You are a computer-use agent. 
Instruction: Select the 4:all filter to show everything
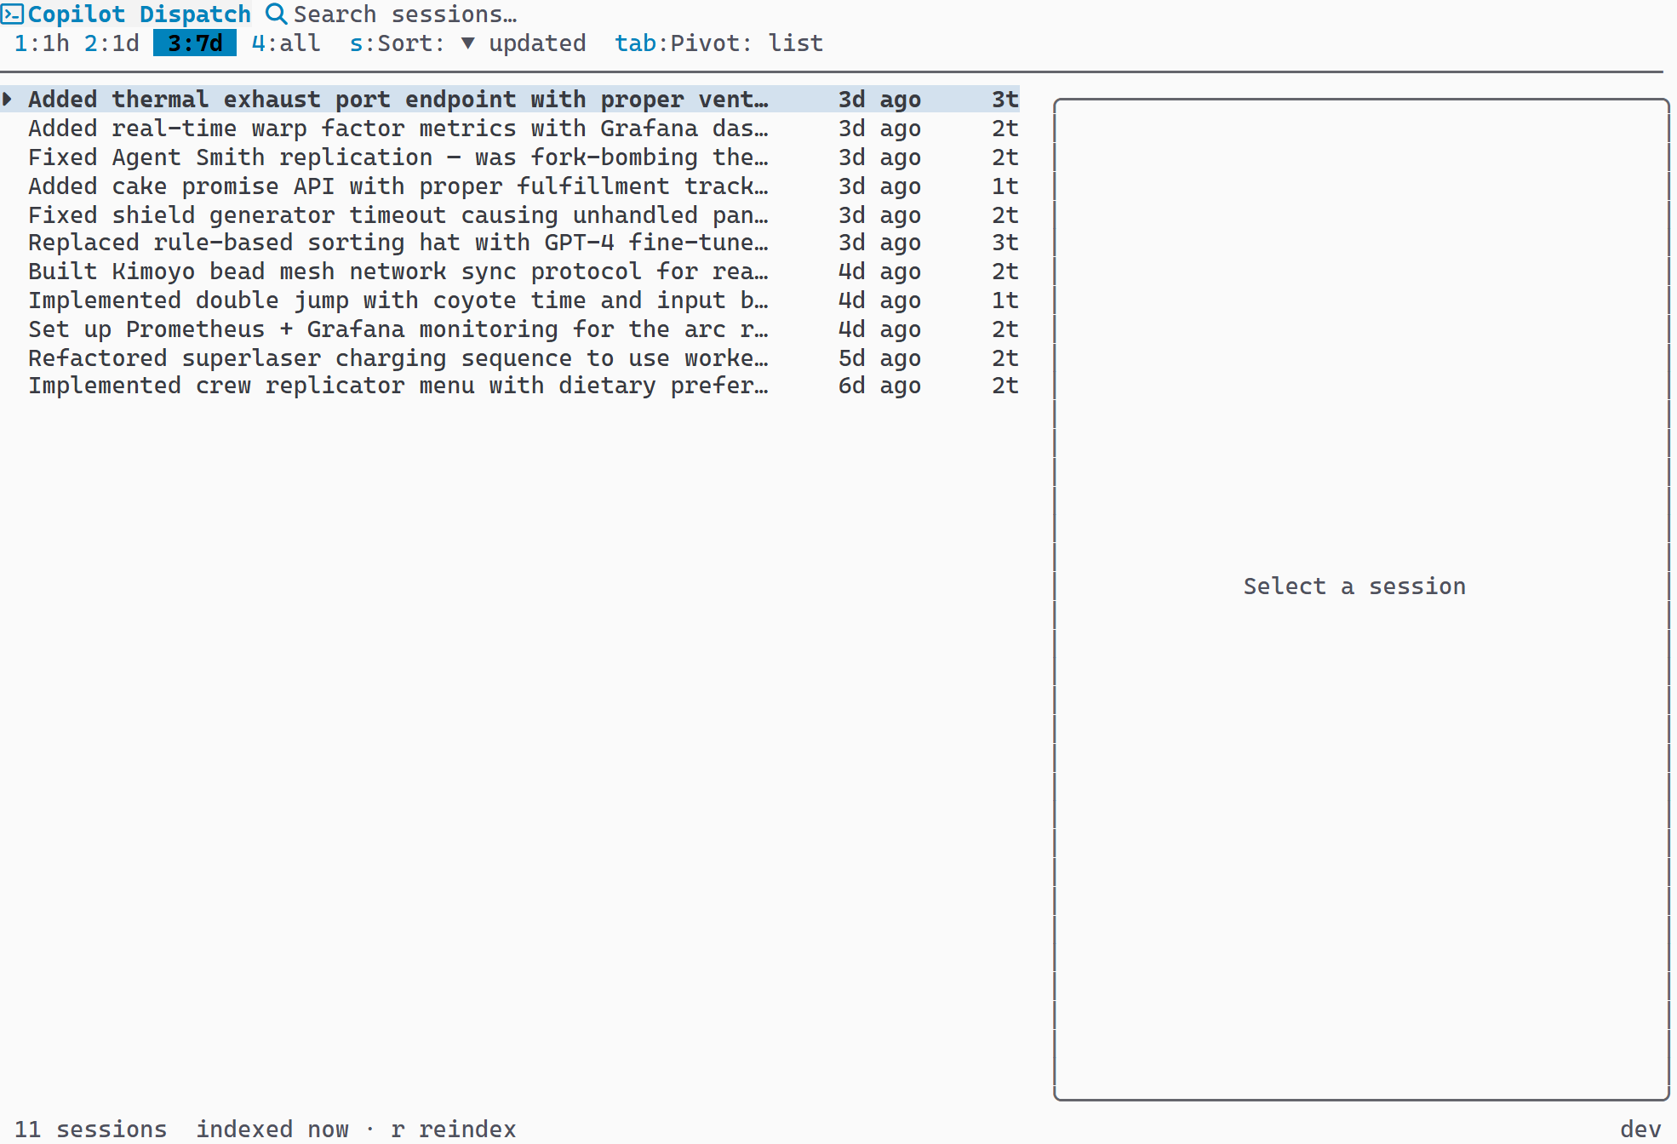click(x=285, y=43)
